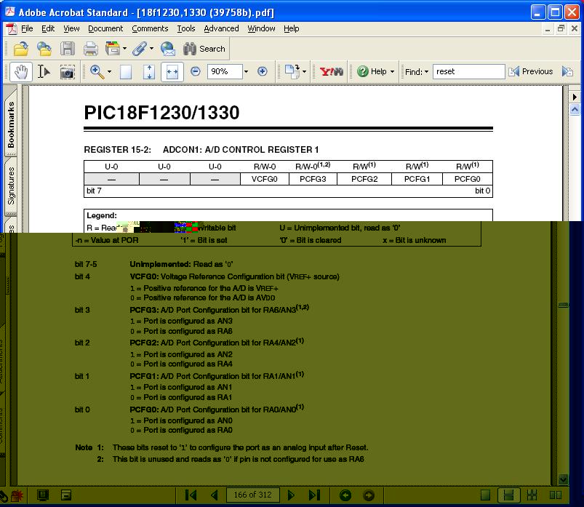Expand the Help button dropdown
584x507 pixels.
pos(392,71)
